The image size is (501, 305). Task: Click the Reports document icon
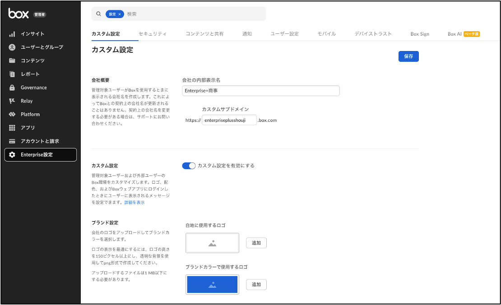[12, 74]
